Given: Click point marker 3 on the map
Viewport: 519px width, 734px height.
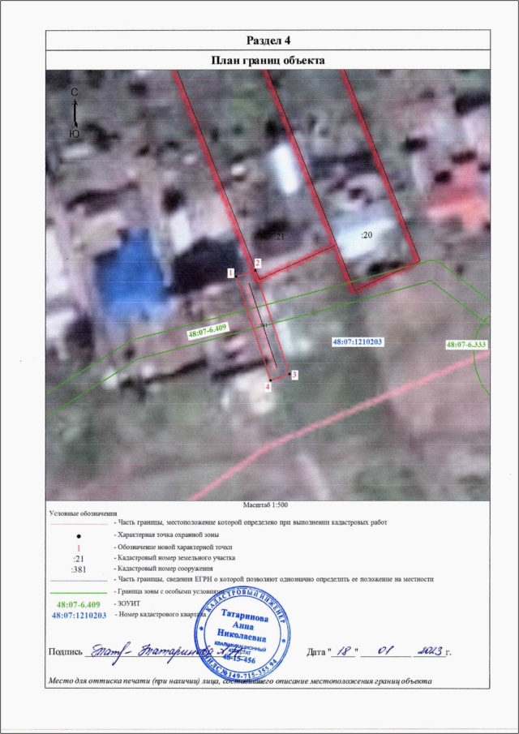Looking at the screenshot, I should coord(294,375).
